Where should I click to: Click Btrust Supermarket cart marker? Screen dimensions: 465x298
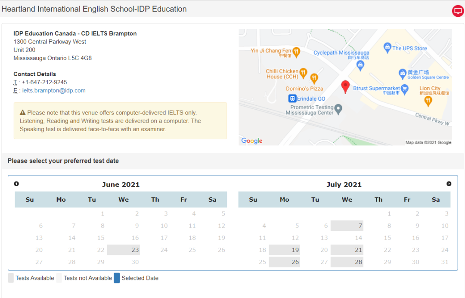tap(405, 89)
